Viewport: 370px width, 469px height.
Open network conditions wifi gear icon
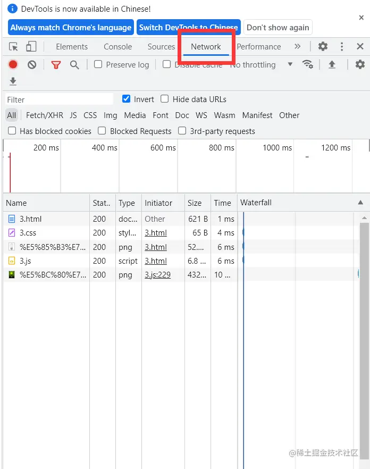[307, 64]
